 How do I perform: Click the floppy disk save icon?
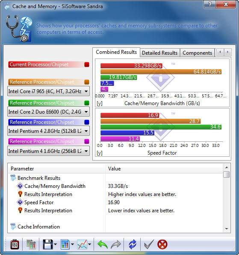[48, 244]
